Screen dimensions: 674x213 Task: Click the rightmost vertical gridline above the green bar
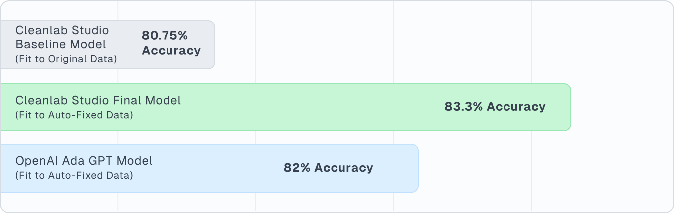[531, 50]
